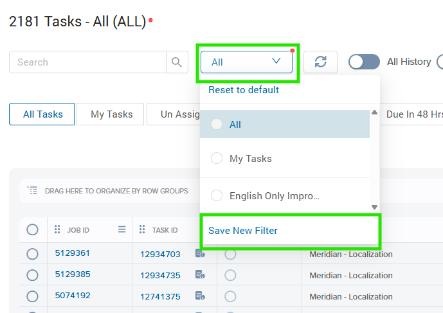Select the English Only Impro... filter radio
Screen dimensions: 443x313
tap(217, 195)
